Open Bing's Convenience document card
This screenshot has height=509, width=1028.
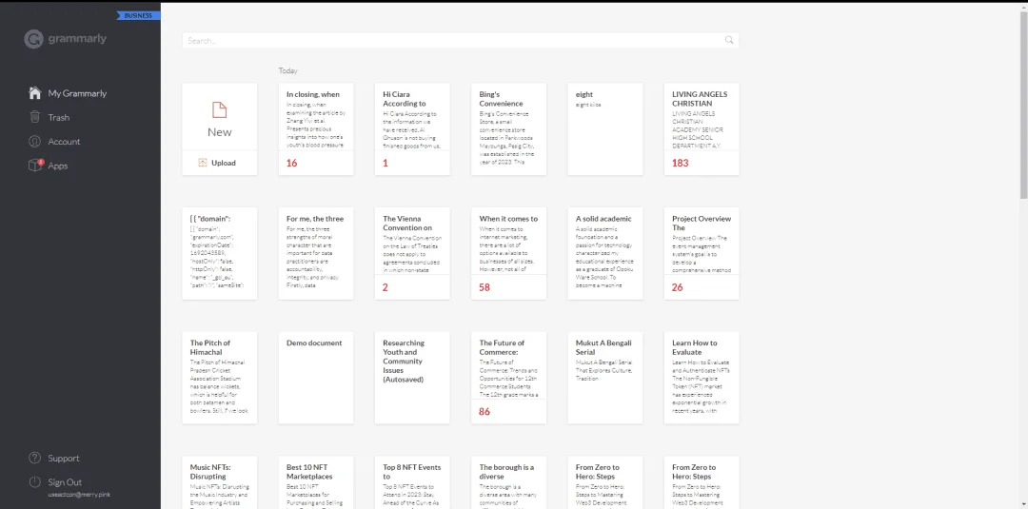click(x=508, y=129)
